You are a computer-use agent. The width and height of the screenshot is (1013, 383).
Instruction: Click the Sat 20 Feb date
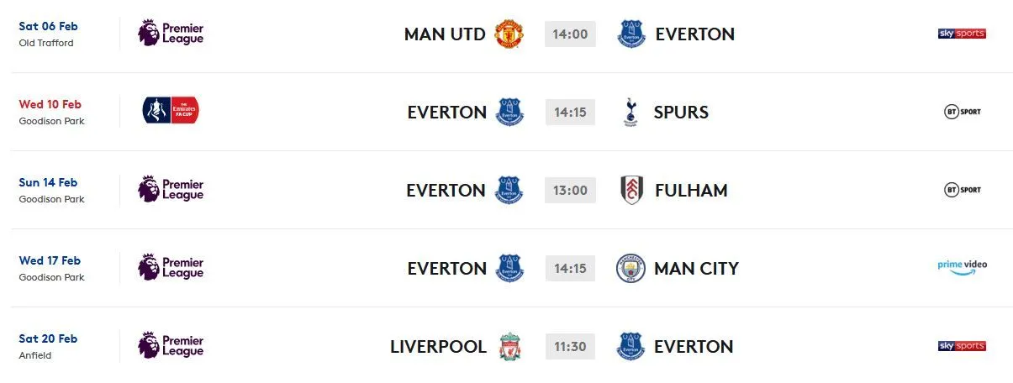(x=48, y=338)
